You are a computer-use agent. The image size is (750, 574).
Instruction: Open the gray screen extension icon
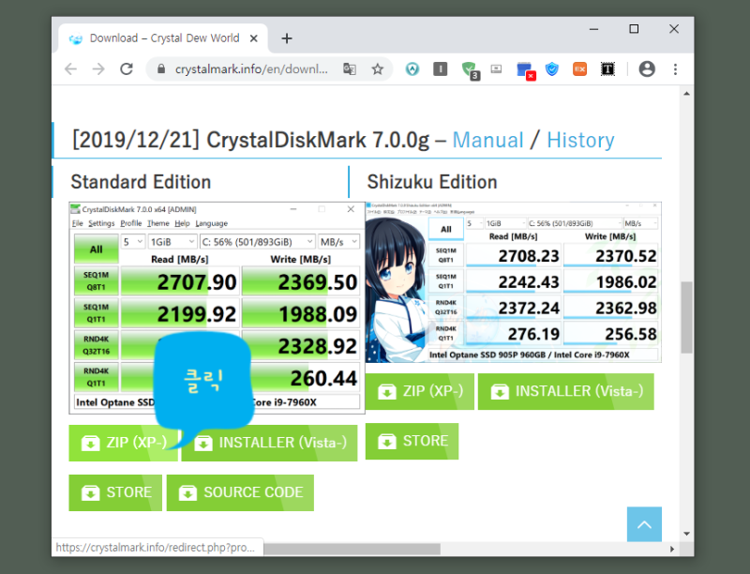pos(496,69)
